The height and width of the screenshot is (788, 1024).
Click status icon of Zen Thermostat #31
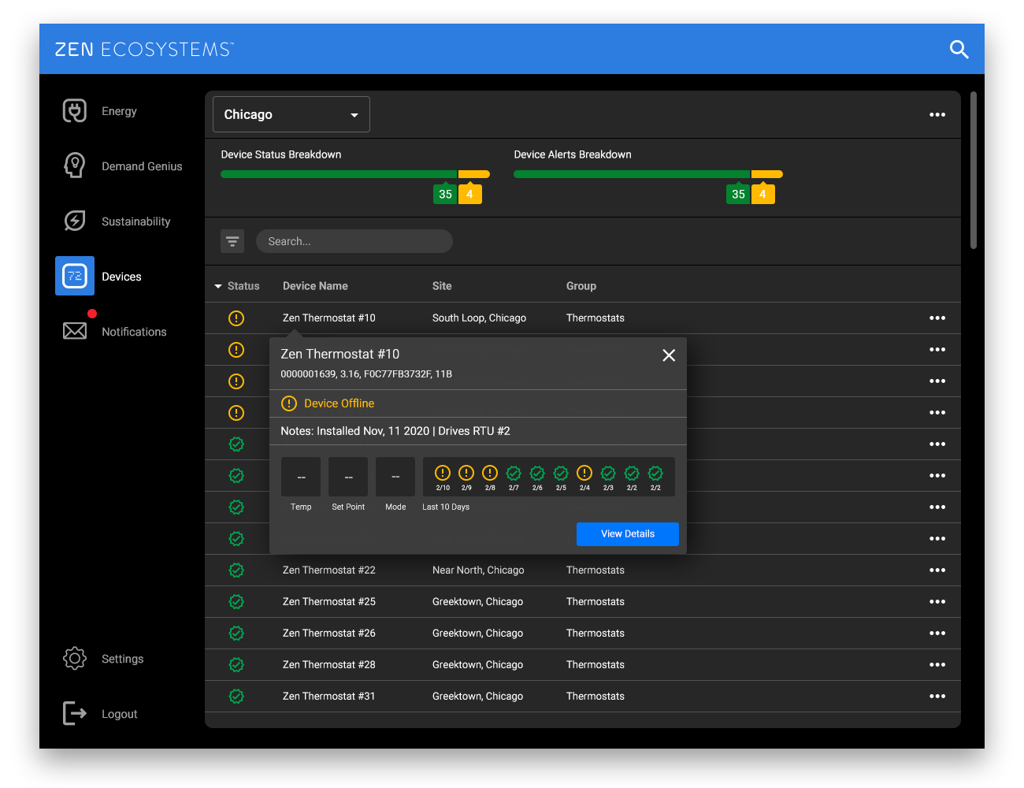coord(236,697)
